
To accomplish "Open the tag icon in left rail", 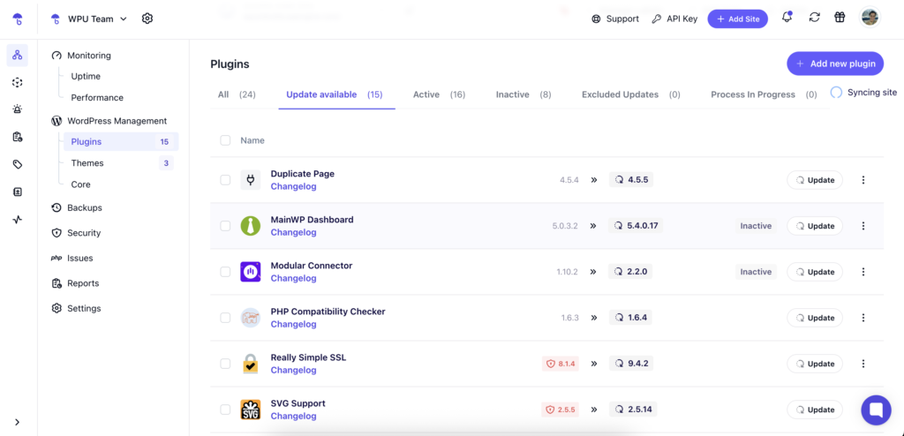I will pos(18,164).
